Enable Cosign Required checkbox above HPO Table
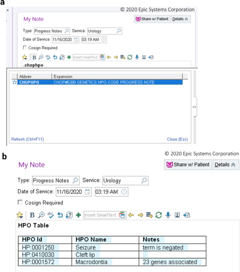Image resolution: width=240 pixels, height=272 pixels. pos(20,202)
